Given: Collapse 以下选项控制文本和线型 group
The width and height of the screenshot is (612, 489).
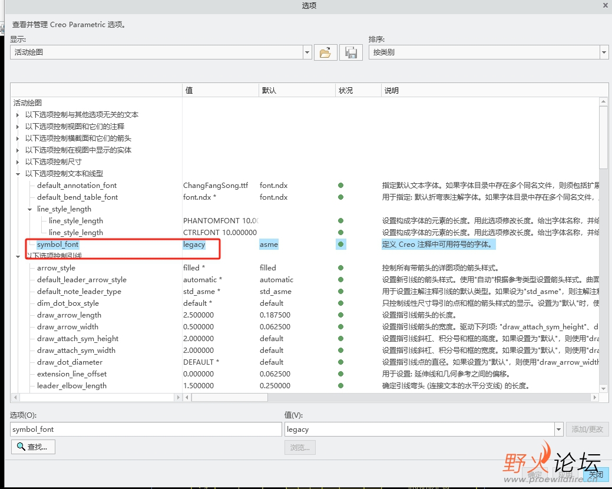Looking at the screenshot, I should tap(18, 174).
